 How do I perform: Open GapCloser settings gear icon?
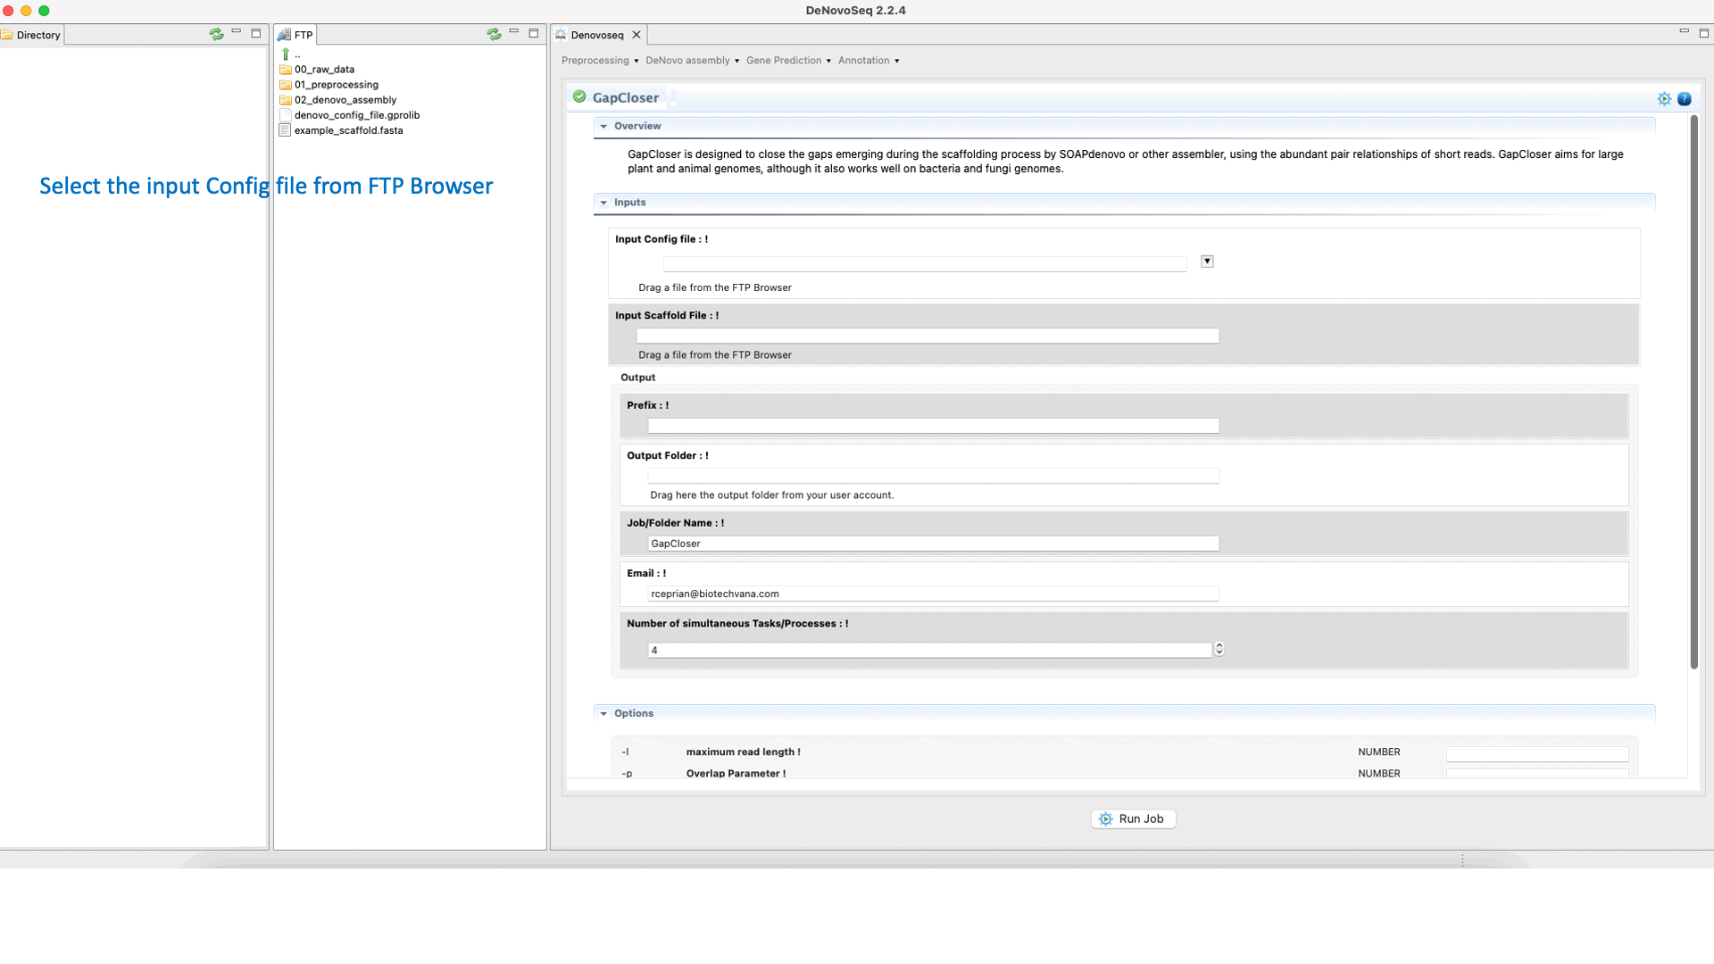[1664, 99]
